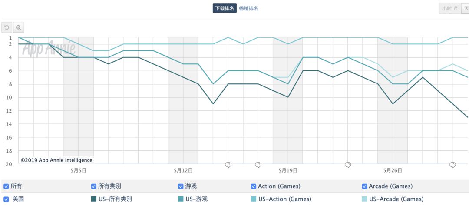This screenshot has height=206, width=469.
Task: Switch to the 畅销排名 tab
Action: pos(249,8)
